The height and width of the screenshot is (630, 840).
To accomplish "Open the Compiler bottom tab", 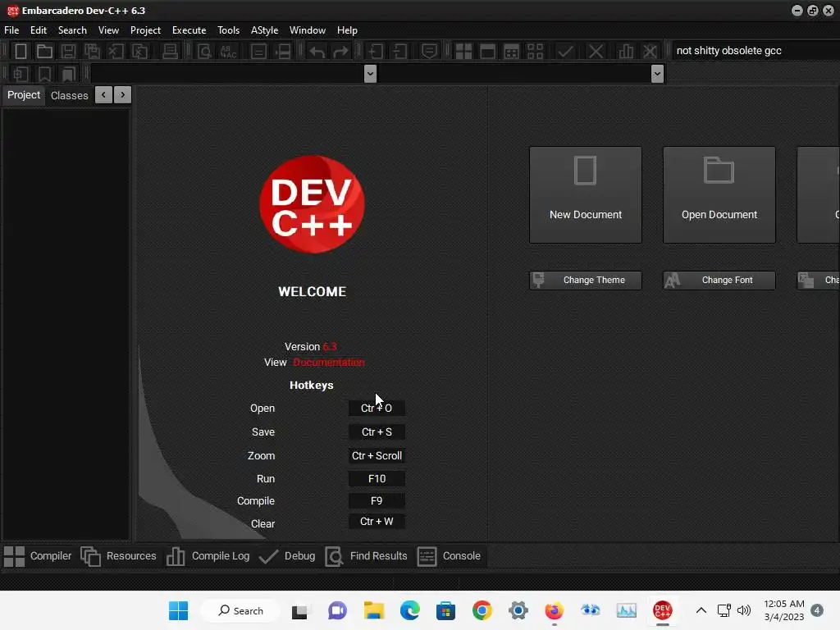I will coord(38,556).
